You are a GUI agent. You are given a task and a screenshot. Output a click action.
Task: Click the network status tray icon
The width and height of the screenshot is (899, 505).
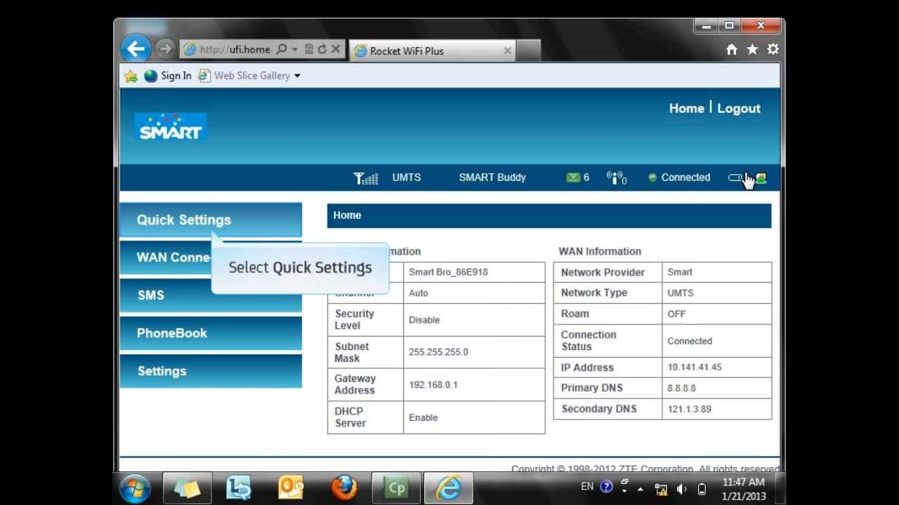click(x=661, y=490)
